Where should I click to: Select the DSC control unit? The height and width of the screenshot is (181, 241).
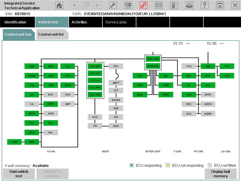(x=189, y=76)
